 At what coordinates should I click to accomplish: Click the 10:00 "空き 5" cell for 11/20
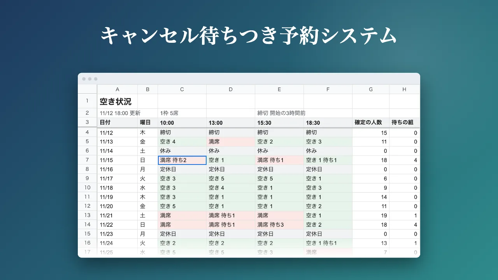(182, 206)
